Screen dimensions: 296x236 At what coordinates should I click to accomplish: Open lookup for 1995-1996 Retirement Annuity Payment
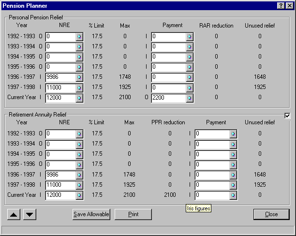pyautogui.click(x=233, y=165)
